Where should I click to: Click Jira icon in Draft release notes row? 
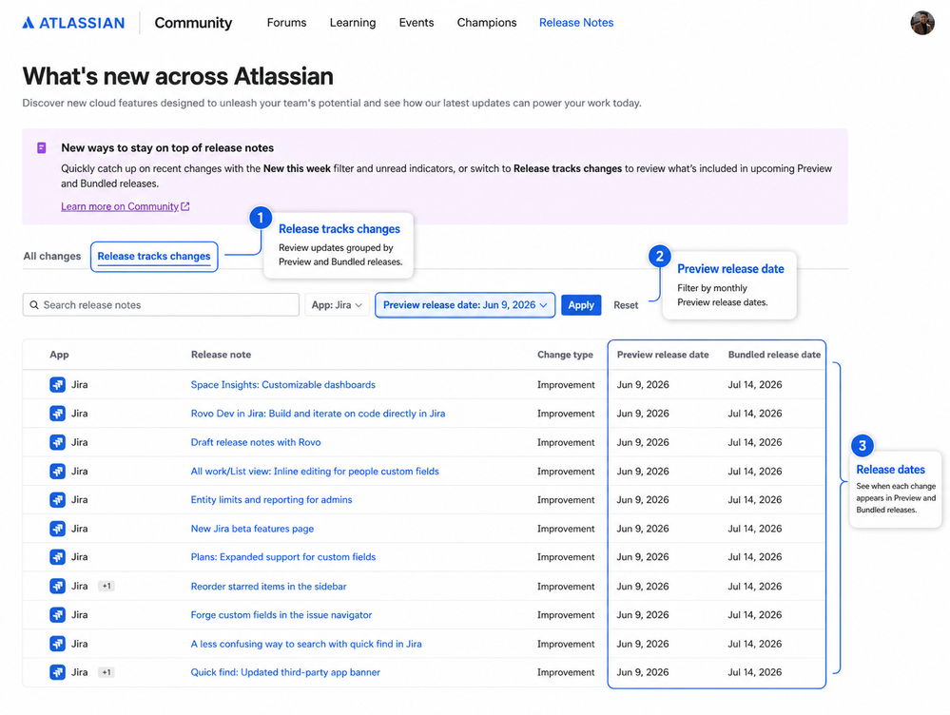[58, 442]
